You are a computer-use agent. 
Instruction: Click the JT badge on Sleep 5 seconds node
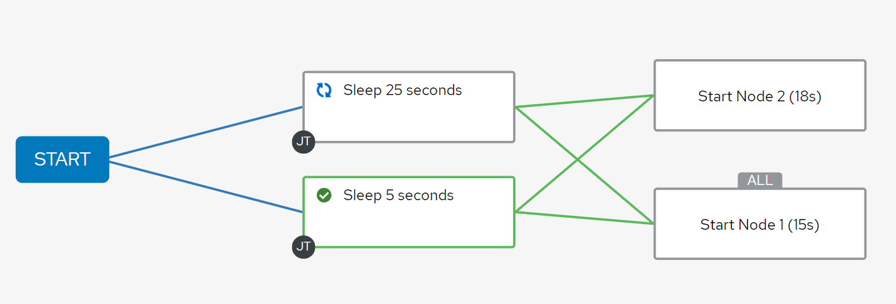(304, 247)
